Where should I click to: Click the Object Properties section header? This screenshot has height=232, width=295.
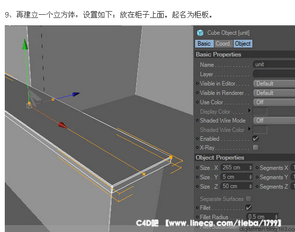[x=244, y=157]
